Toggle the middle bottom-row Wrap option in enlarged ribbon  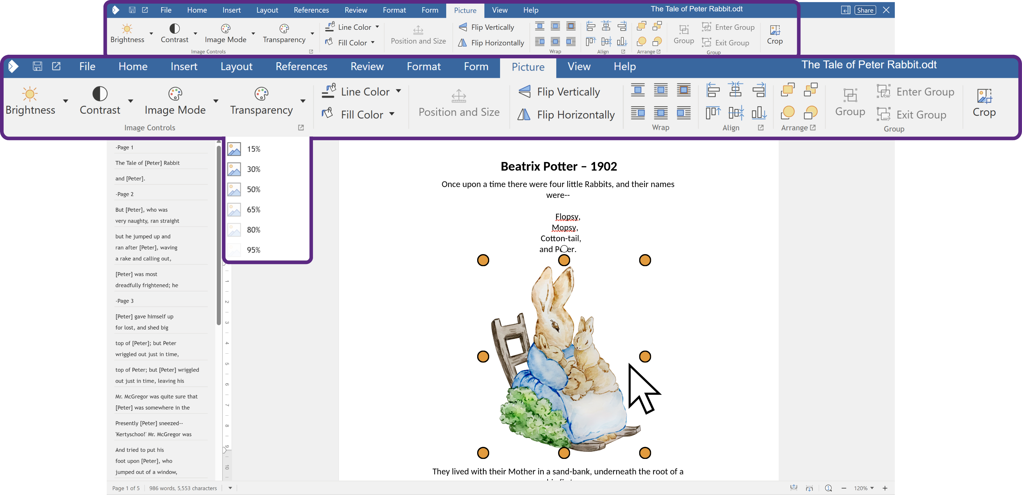click(661, 113)
